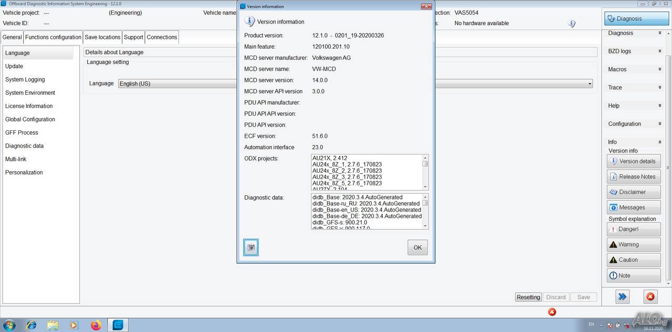672x332 pixels.
Task: Select didb_Base: 2020.3.4 entry
Action: 358,197
